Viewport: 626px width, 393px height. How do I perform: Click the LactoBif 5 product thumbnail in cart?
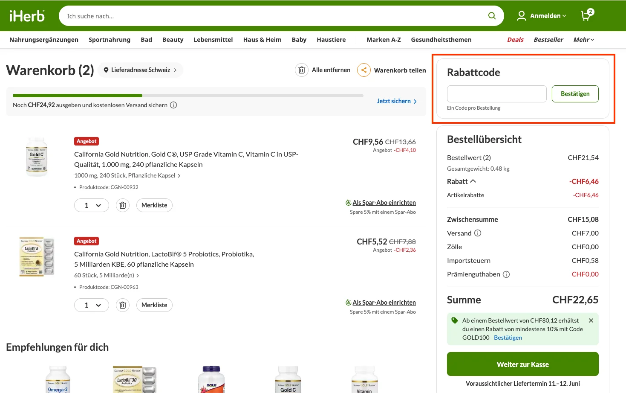pos(37,257)
